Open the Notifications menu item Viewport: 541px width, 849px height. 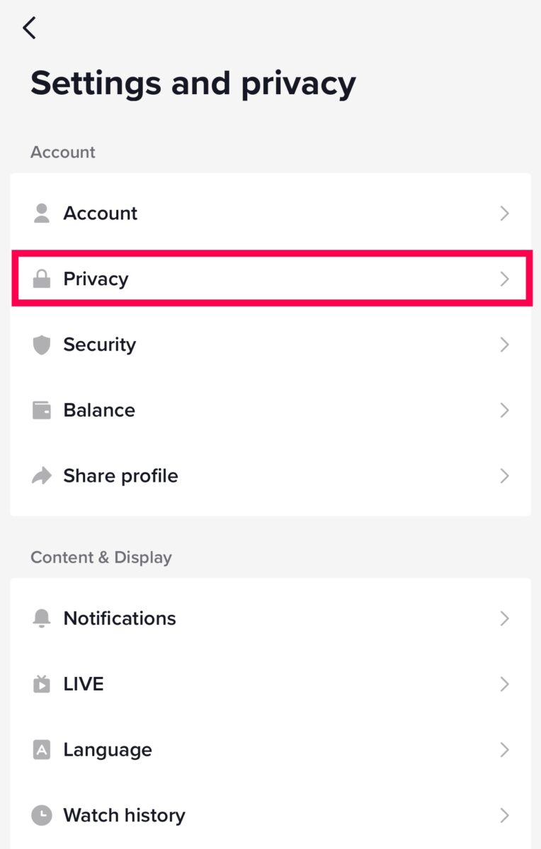tap(120, 618)
